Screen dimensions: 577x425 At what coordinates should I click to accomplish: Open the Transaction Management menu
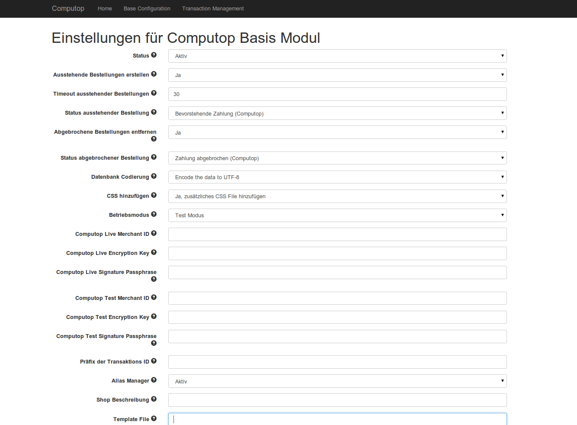click(213, 9)
